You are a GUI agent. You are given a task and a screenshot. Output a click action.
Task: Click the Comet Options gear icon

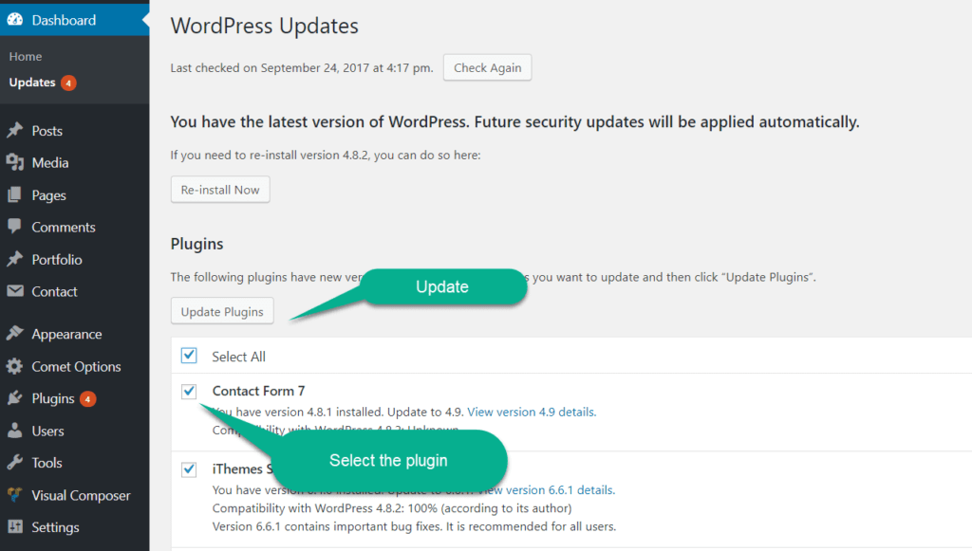[15, 366]
